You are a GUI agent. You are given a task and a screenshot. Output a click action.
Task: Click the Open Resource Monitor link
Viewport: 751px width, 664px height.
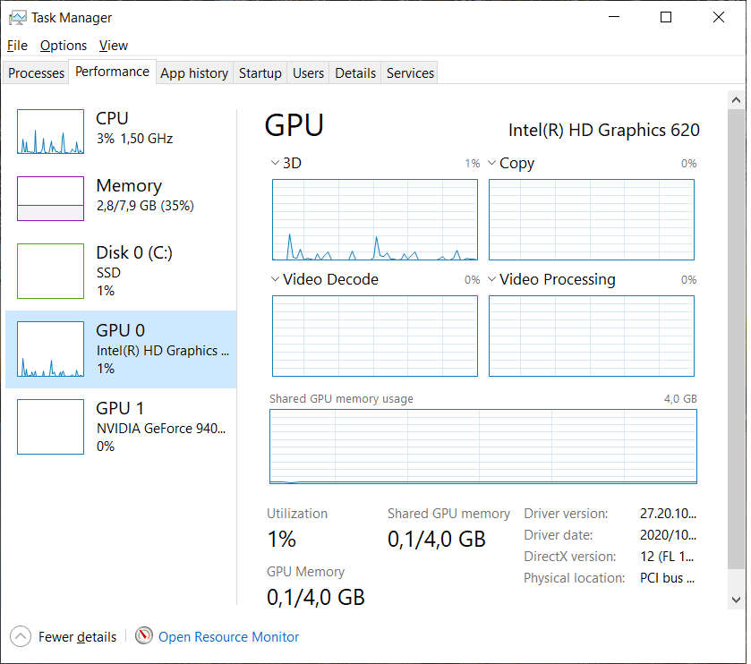[228, 637]
